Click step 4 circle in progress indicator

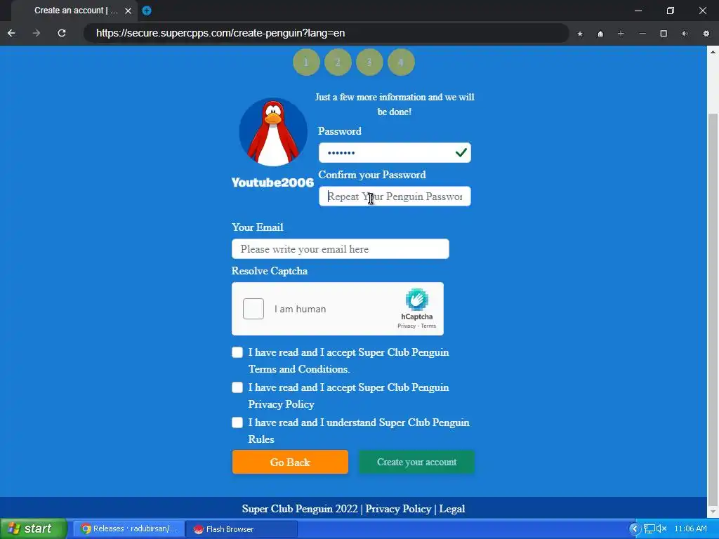tap(401, 62)
